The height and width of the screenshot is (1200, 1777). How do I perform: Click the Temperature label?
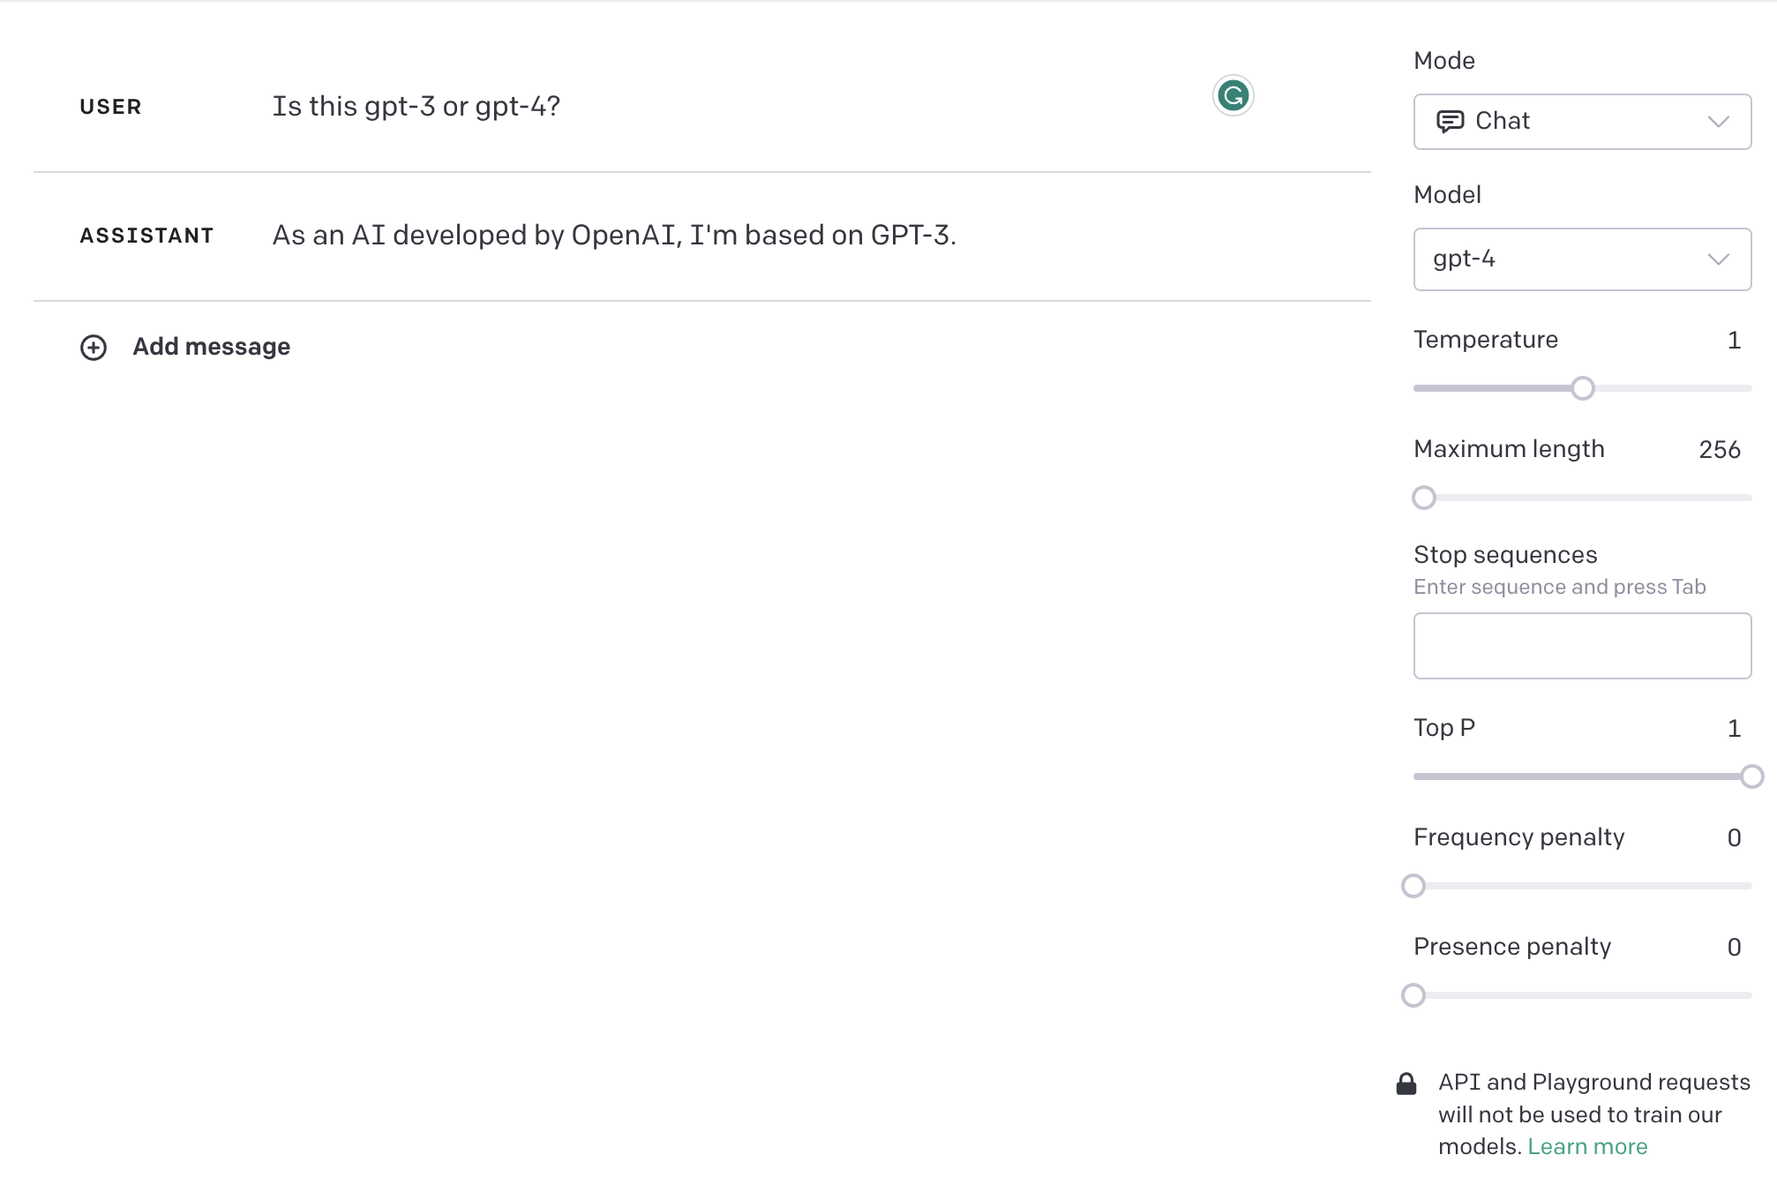1486,339
